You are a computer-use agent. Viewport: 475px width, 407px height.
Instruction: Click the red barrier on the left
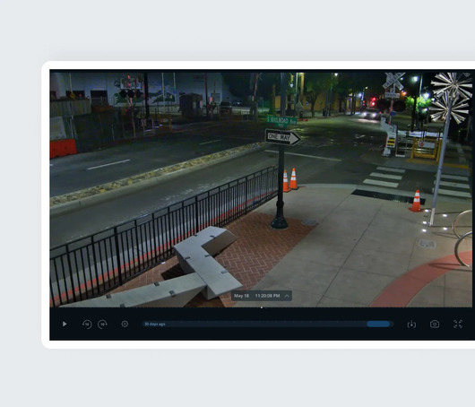(x=63, y=149)
